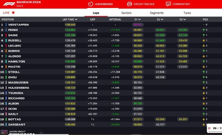Image resolution: width=222 pixels, height=135 pixels.
Task: Open the Tyres tab
Action: coord(187,13)
